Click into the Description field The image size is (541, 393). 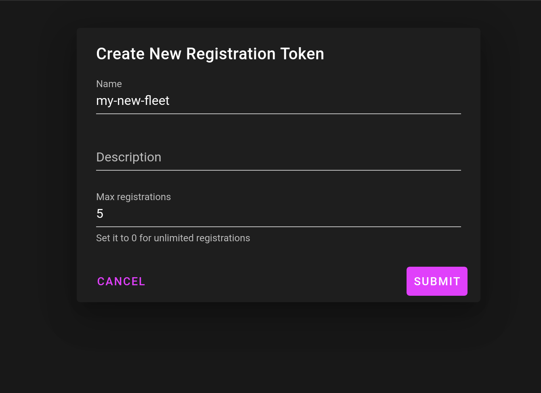pos(278,157)
